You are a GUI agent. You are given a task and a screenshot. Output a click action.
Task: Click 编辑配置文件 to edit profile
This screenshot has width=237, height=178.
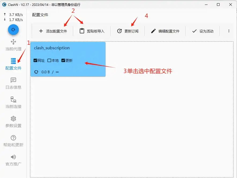click(165, 31)
